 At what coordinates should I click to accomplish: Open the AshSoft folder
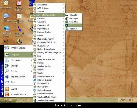coord(49,11)
